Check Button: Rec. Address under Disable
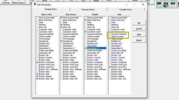The width and height of the screenshot is (179, 100). 86,69
